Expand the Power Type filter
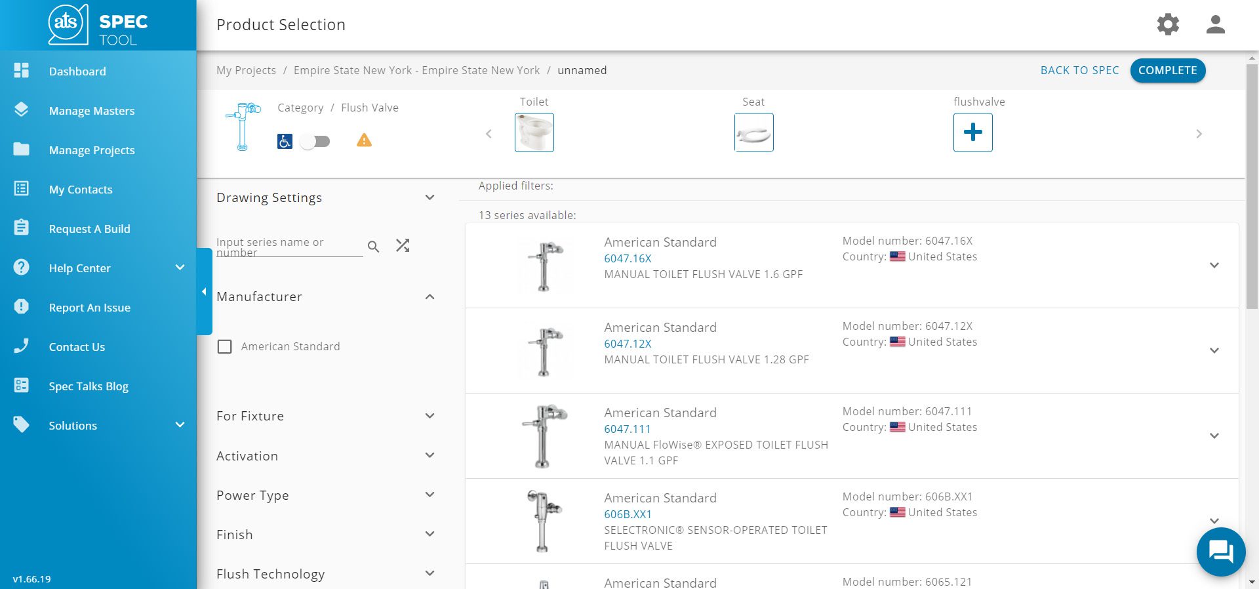This screenshot has height=589, width=1259. point(430,495)
